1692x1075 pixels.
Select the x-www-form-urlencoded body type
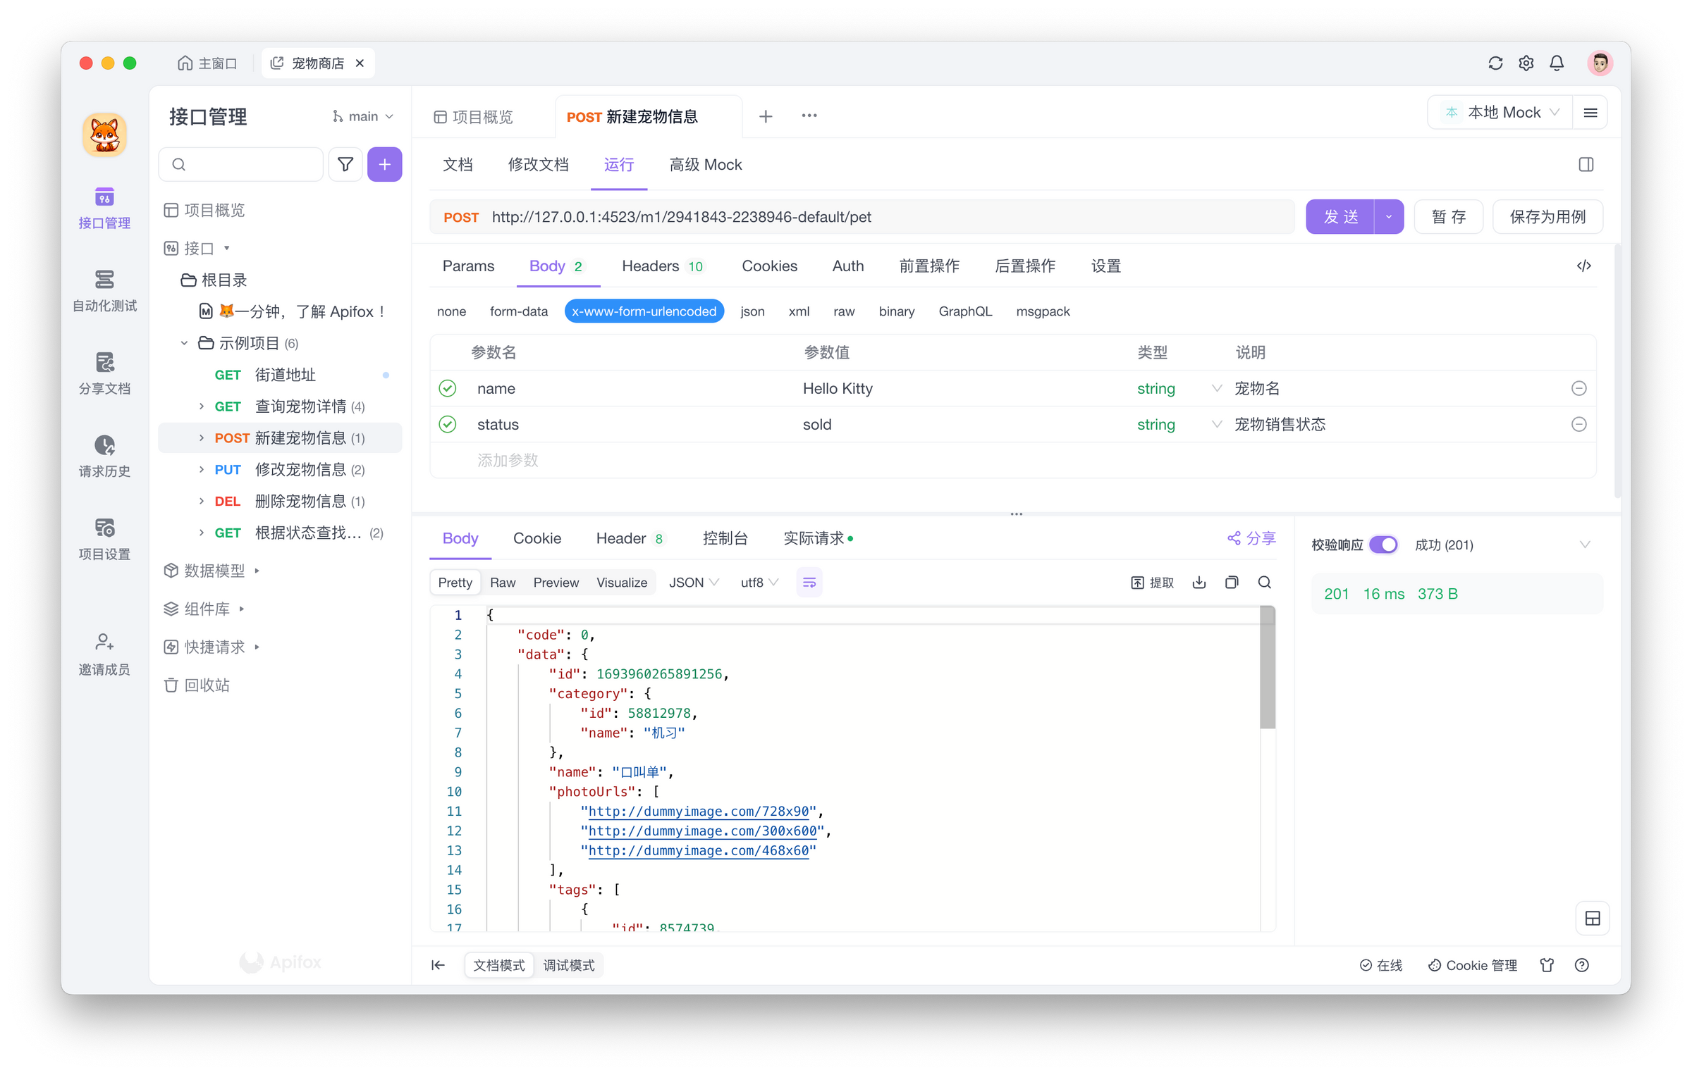pyautogui.click(x=644, y=311)
